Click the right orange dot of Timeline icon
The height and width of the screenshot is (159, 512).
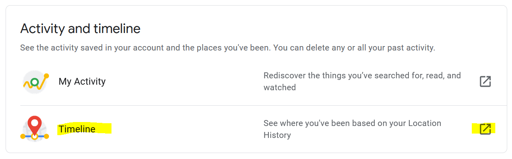pos(47,136)
